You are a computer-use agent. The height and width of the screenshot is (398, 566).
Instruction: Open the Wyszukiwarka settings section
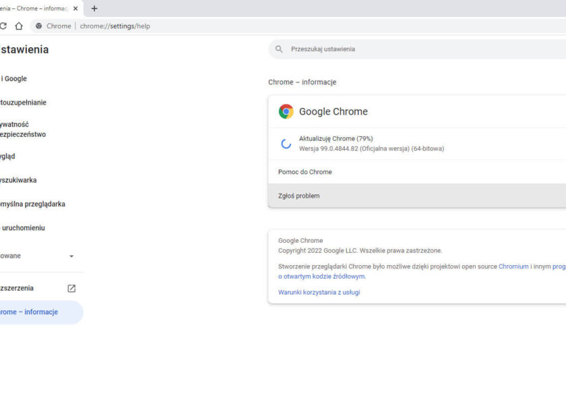[x=18, y=180]
